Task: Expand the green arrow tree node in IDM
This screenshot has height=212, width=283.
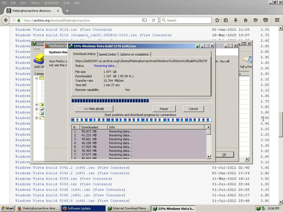Action: [x=37, y=105]
